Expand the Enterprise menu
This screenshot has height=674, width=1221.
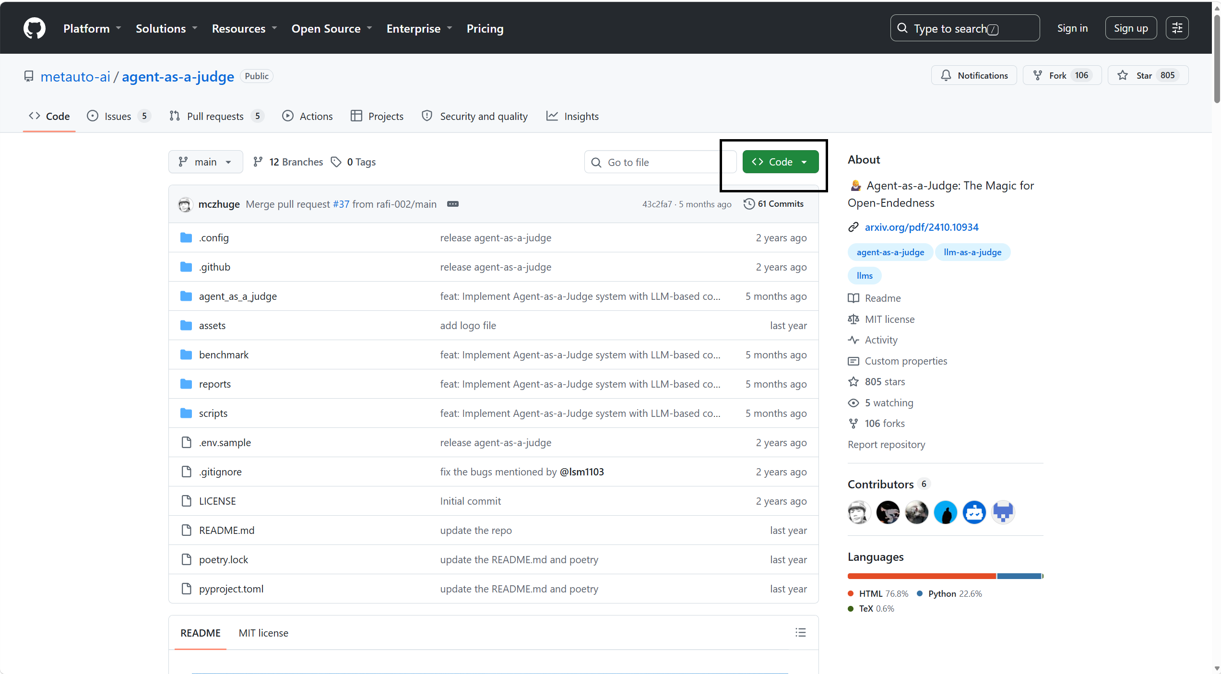point(419,29)
